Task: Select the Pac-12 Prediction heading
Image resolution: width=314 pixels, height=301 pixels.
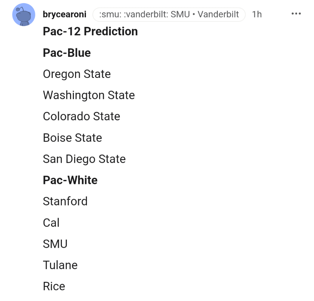Action: coord(90,31)
